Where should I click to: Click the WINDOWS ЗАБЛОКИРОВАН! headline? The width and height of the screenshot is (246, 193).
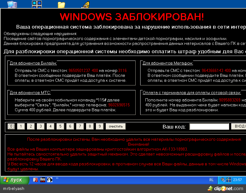pyautogui.click(x=132, y=17)
